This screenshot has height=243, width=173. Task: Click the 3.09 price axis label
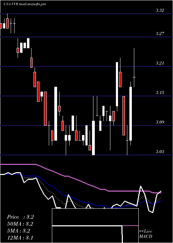pyautogui.click(x=160, y=122)
